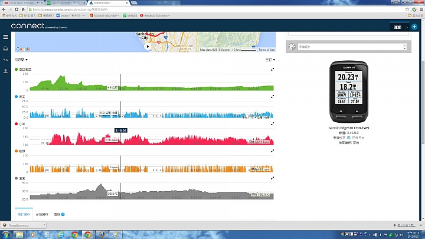425x239 pixels.
Task: Click the running figure icon beside comment box
Action: pyautogui.click(x=292, y=47)
